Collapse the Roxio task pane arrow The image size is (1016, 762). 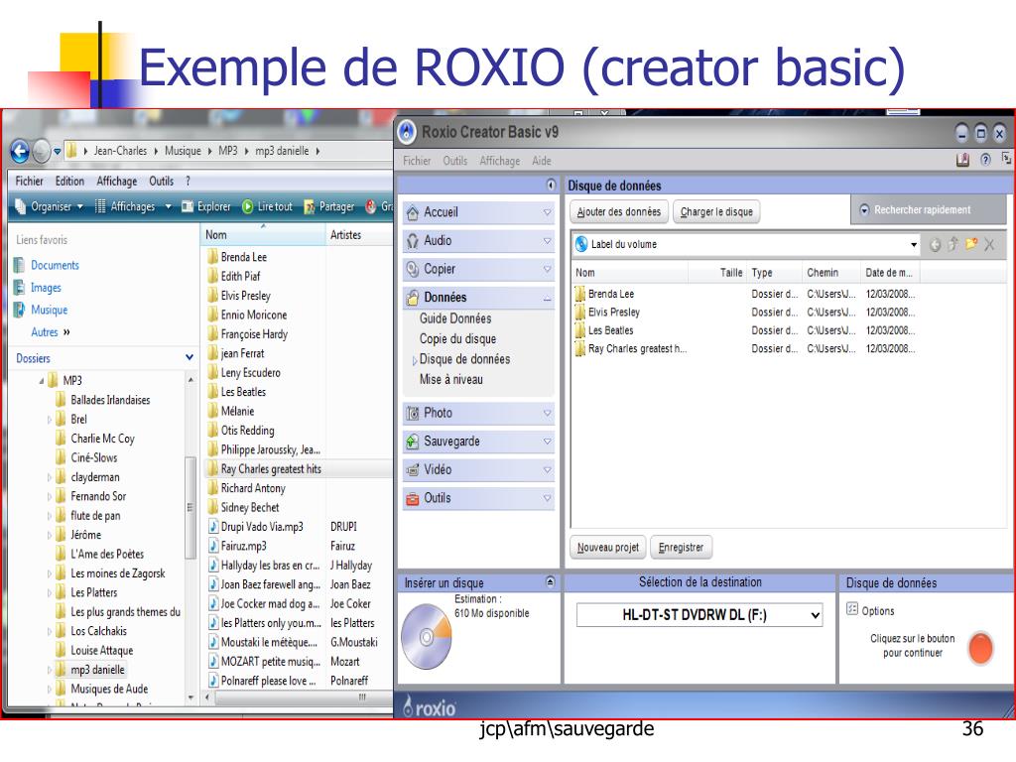pyautogui.click(x=550, y=185)
